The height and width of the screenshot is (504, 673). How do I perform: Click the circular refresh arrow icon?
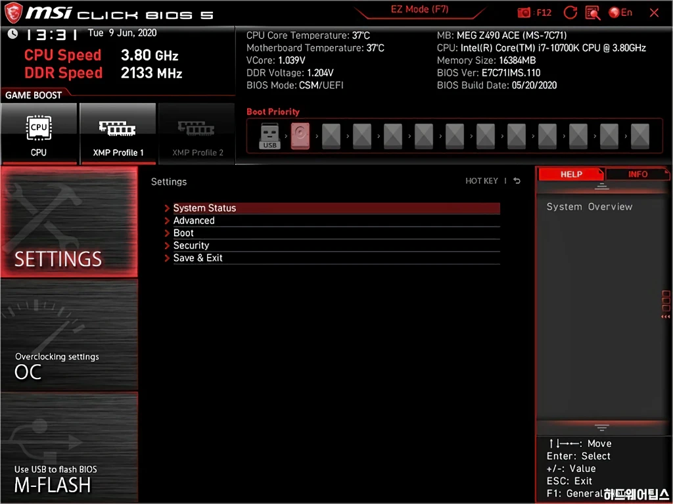coord(570,12)
